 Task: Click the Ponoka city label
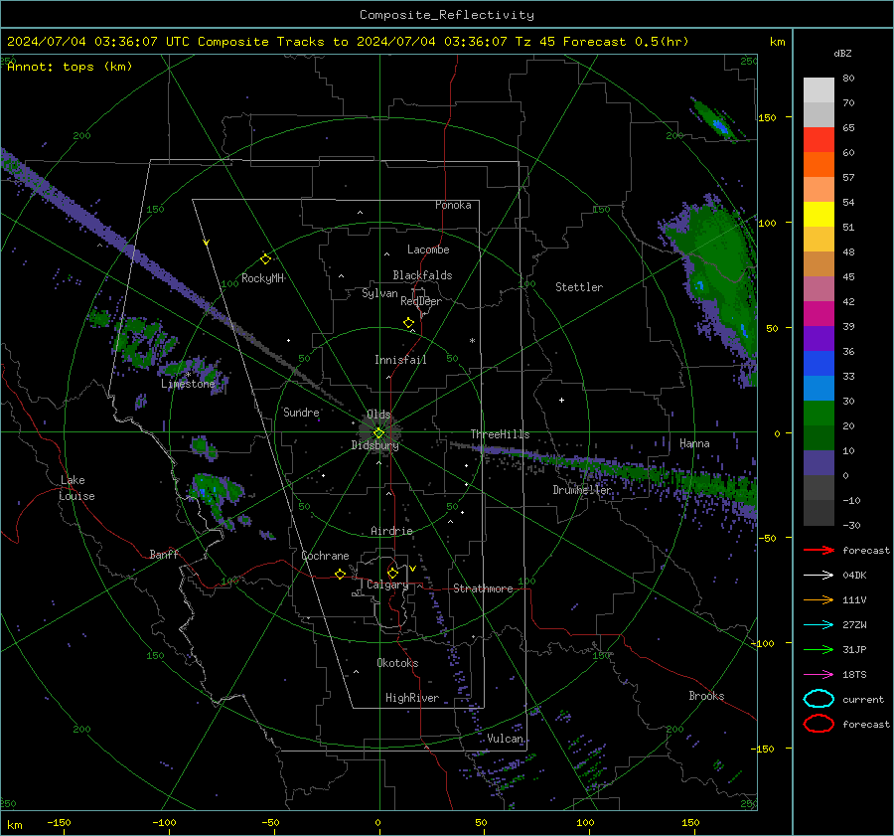pos(453,205)
